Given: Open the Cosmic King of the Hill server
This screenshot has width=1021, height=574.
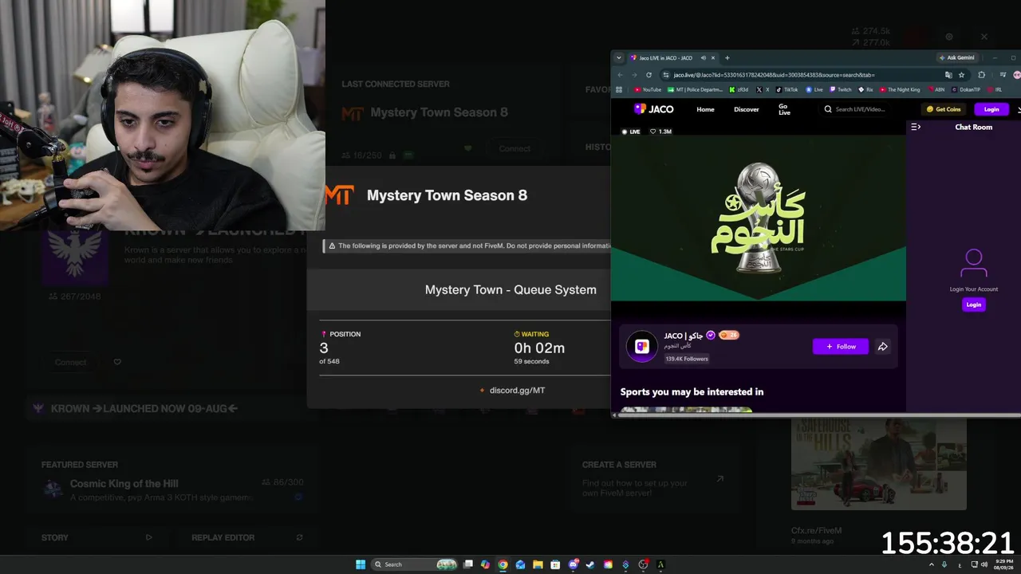Looking at the screenshot, I should (174, 489).
